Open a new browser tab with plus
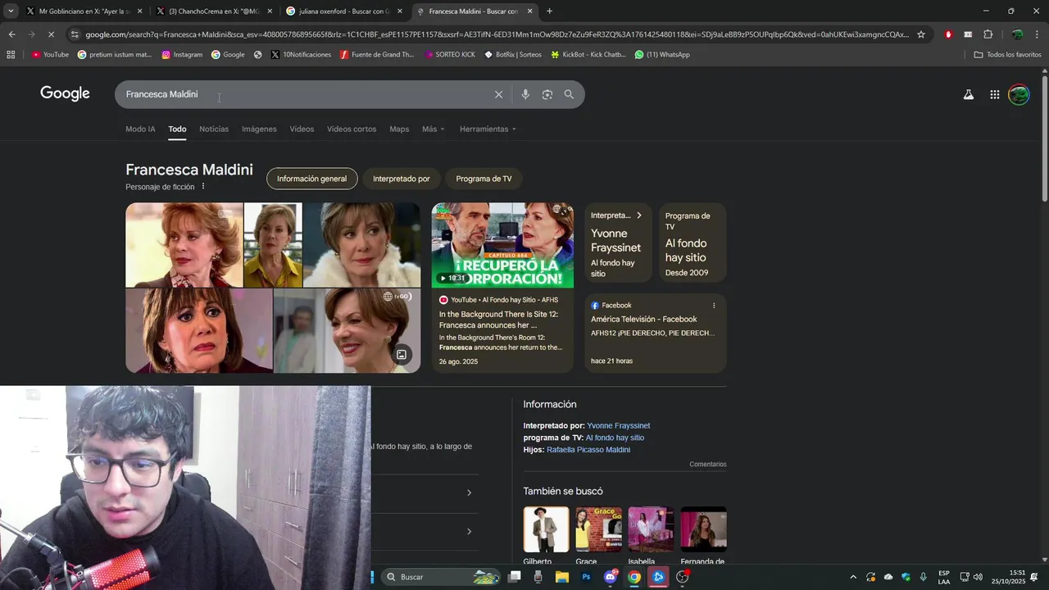1049x590 pixels. point(549,11)
